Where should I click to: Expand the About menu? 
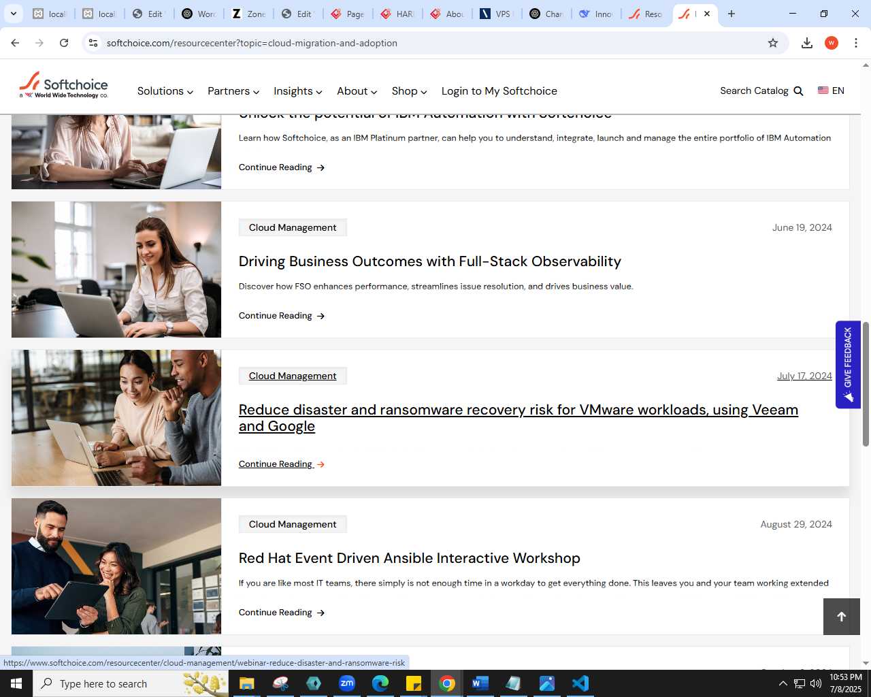click(357, 91)
